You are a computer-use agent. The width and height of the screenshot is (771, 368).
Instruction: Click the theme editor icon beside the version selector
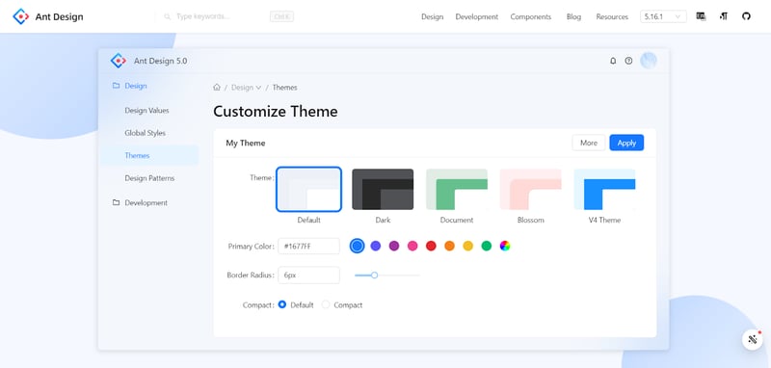[702, 16]
